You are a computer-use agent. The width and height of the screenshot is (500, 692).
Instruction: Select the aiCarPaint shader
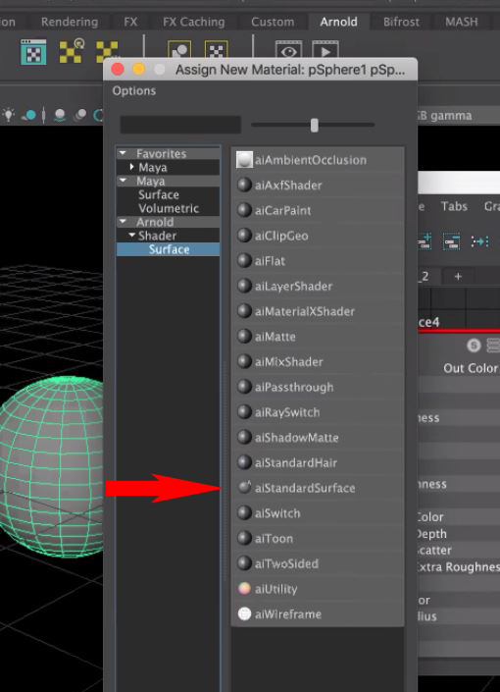pos(318,210)
